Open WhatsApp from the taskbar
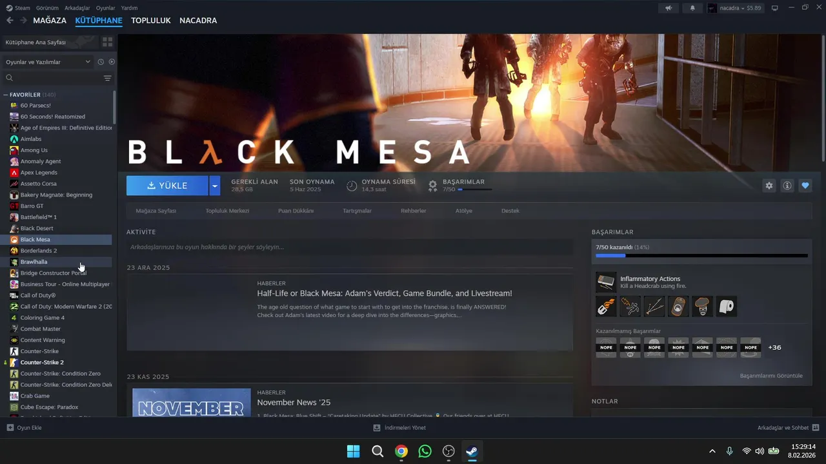The width and height of the screenshot is (826, 464). tap(425, 451)
